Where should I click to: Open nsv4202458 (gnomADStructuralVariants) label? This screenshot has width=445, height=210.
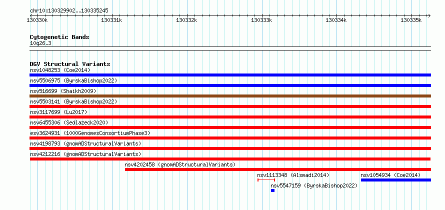pyautogui.click(x=180, y=164)
